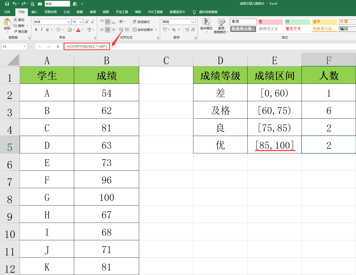Screen dimensions: 356x275
Task: Click the Insert Function fx icon
Action: click(58, 47)
